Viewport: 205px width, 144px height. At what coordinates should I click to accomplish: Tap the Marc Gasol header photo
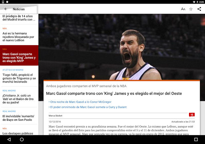pos(122,47)
